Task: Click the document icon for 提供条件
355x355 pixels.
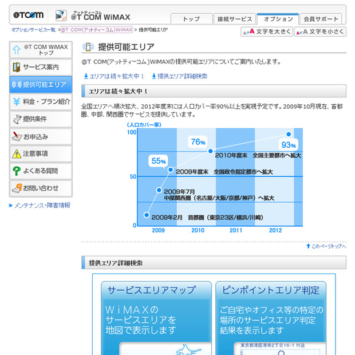Action: 17,119
